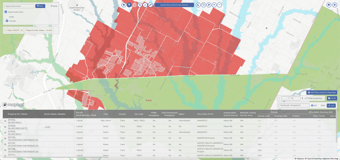Apply the blue Filter button
Viewport: 340px width, 160px height.
coord(40,6)
